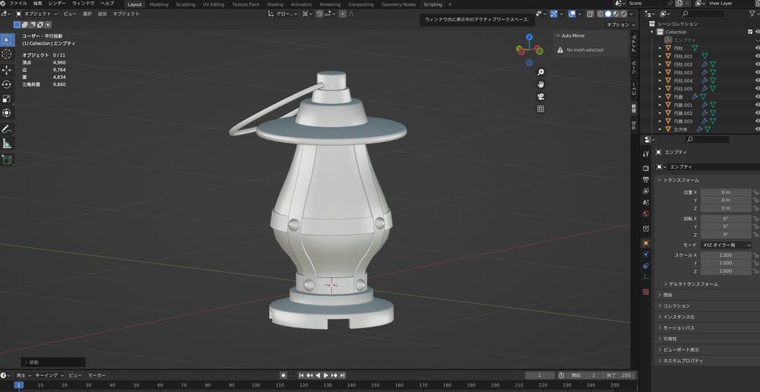Click the 終了 end frame field
This screenshot has width=760, height=392.
[619, 375]
